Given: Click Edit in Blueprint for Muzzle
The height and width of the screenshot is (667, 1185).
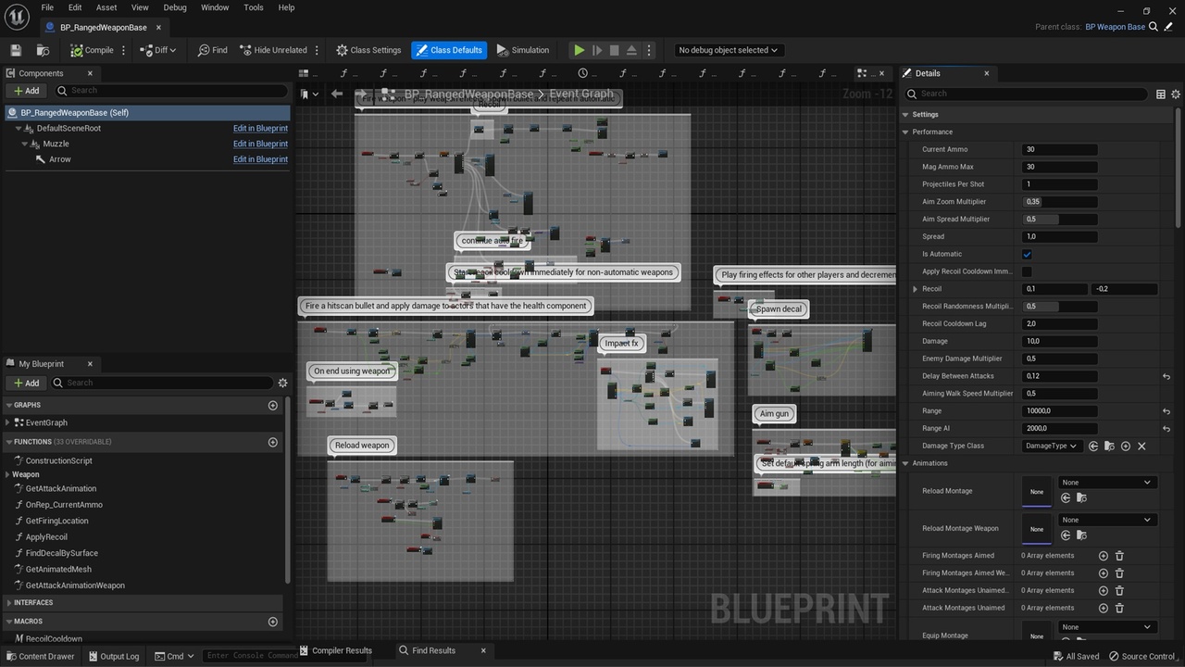Looking at the screenshot, I should pyautogui.click(x=260, y=144).
